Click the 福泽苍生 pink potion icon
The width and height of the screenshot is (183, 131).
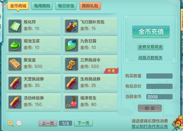pos(72,102)
